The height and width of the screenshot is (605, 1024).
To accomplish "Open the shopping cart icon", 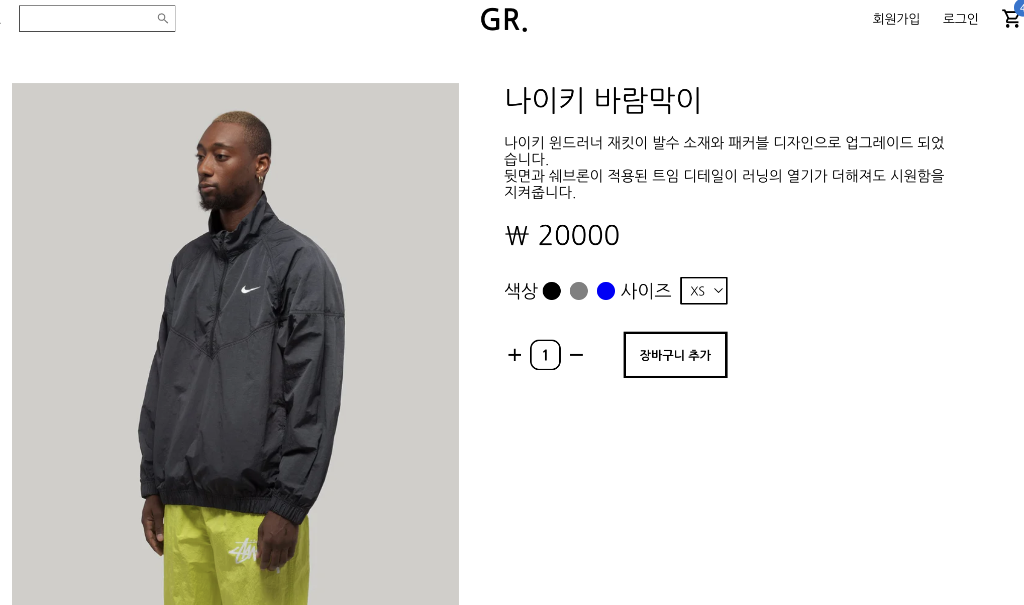I will 1010,19.
